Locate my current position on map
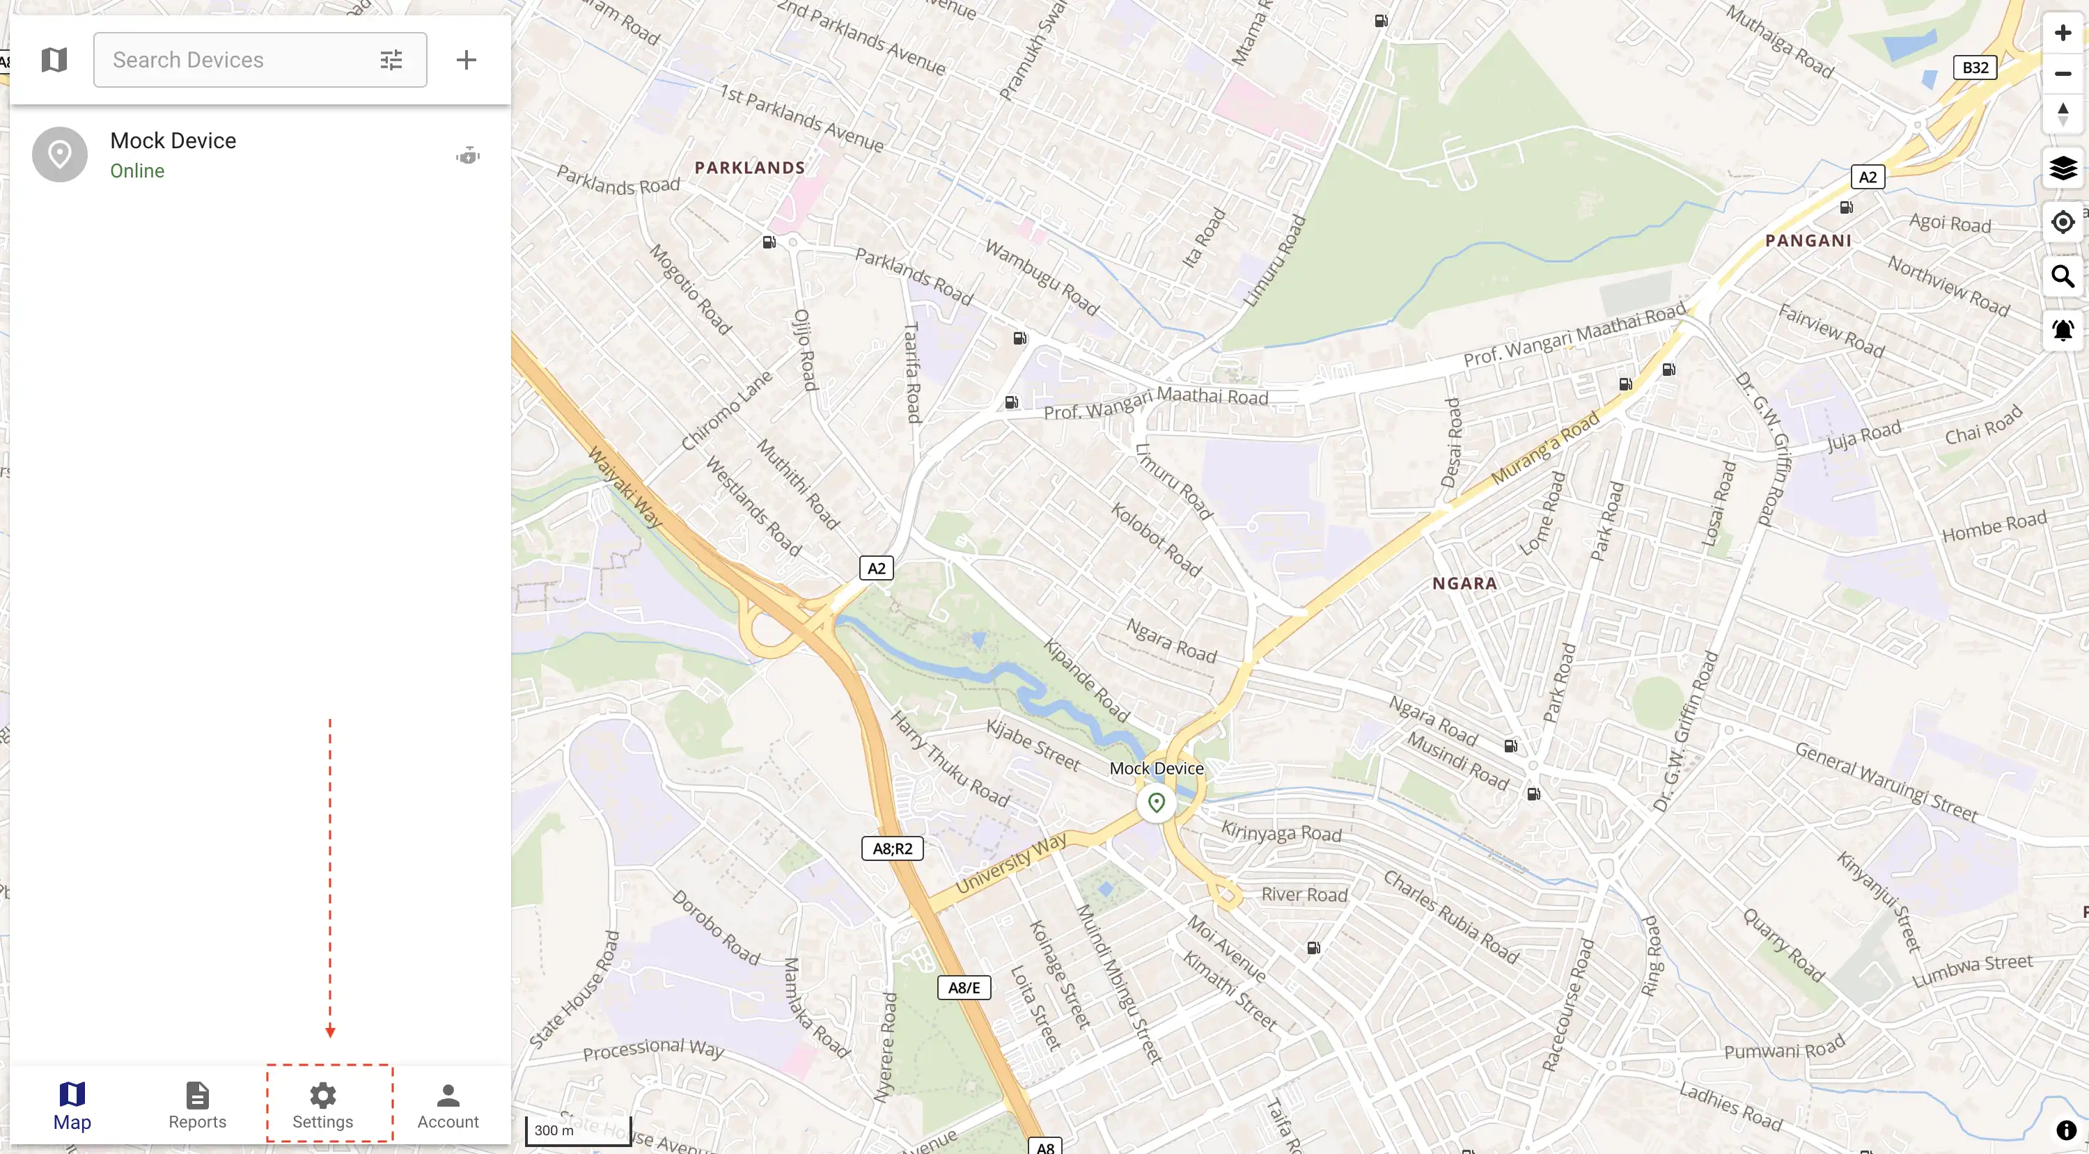This screenshot has height=1154, width=2089. tap(2063, 222)
